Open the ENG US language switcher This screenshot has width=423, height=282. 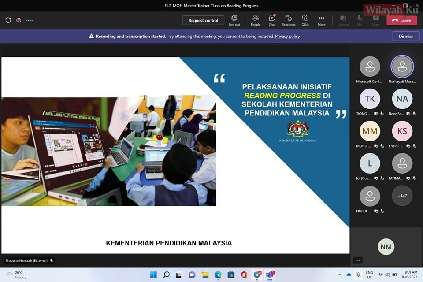tap(369, 275)
